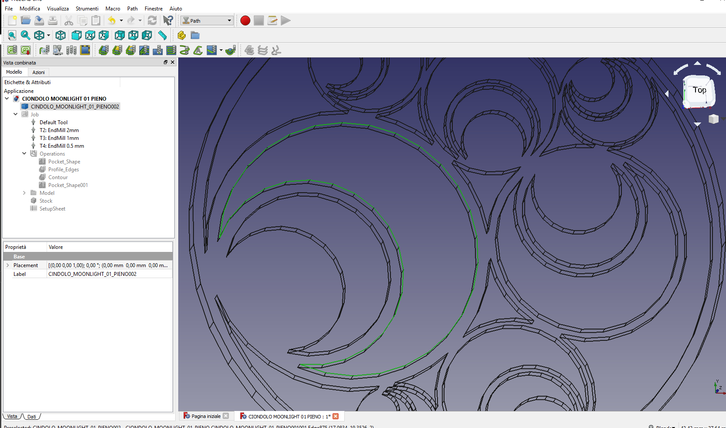Cut the selection with the scissors icon

click(69, 20)
